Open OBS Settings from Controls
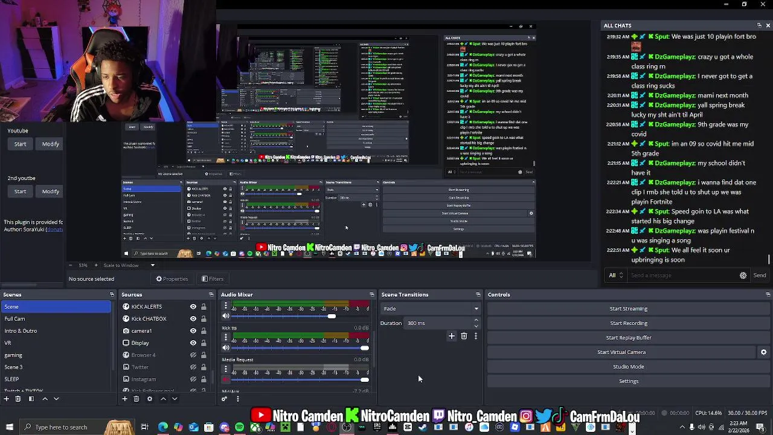This screenshot has height=435, width=773. tap(628, 381)
